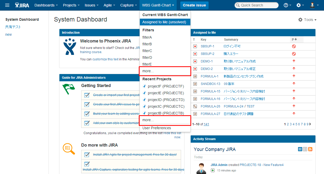
Task: Toggle the checkbox for 'Build your team by adding users'
Action: [87, 114]
